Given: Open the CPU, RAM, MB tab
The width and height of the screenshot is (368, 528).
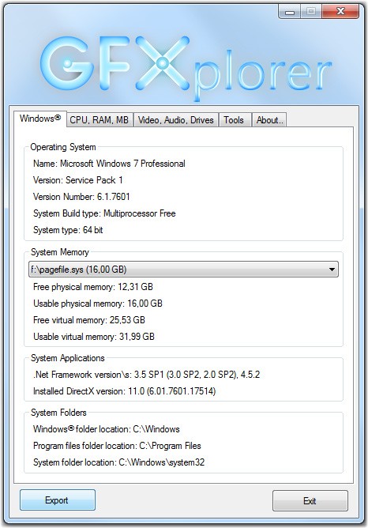Looking at the screenshot, I should pos(100,120).
